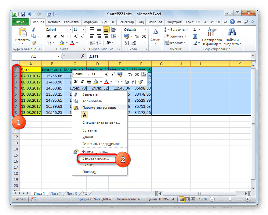
Task: Select Высота строки in context menu
Action: click(x=95, y=159)
